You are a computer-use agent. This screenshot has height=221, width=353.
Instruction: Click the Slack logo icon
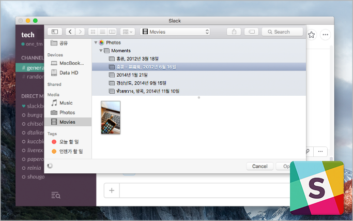[x=317, y=188]
